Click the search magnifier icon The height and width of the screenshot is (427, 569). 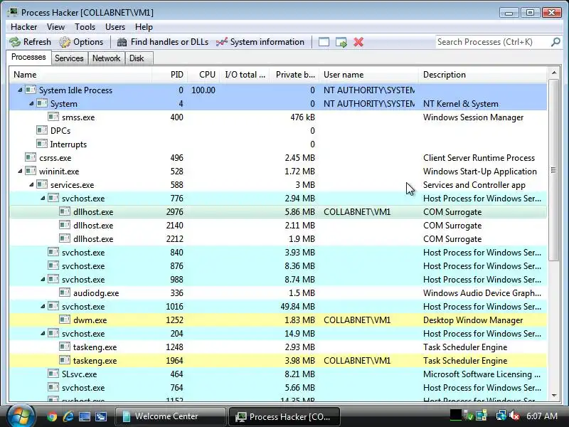pyautogui.click(x=555, y=42)
